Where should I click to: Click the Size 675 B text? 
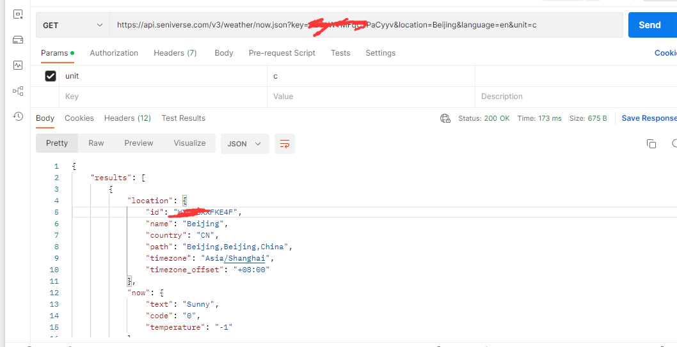tap(588, 118)
